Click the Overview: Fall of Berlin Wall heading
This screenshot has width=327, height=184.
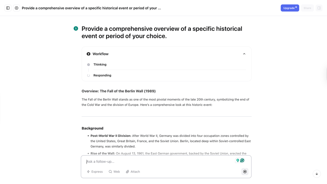[118, 91]
